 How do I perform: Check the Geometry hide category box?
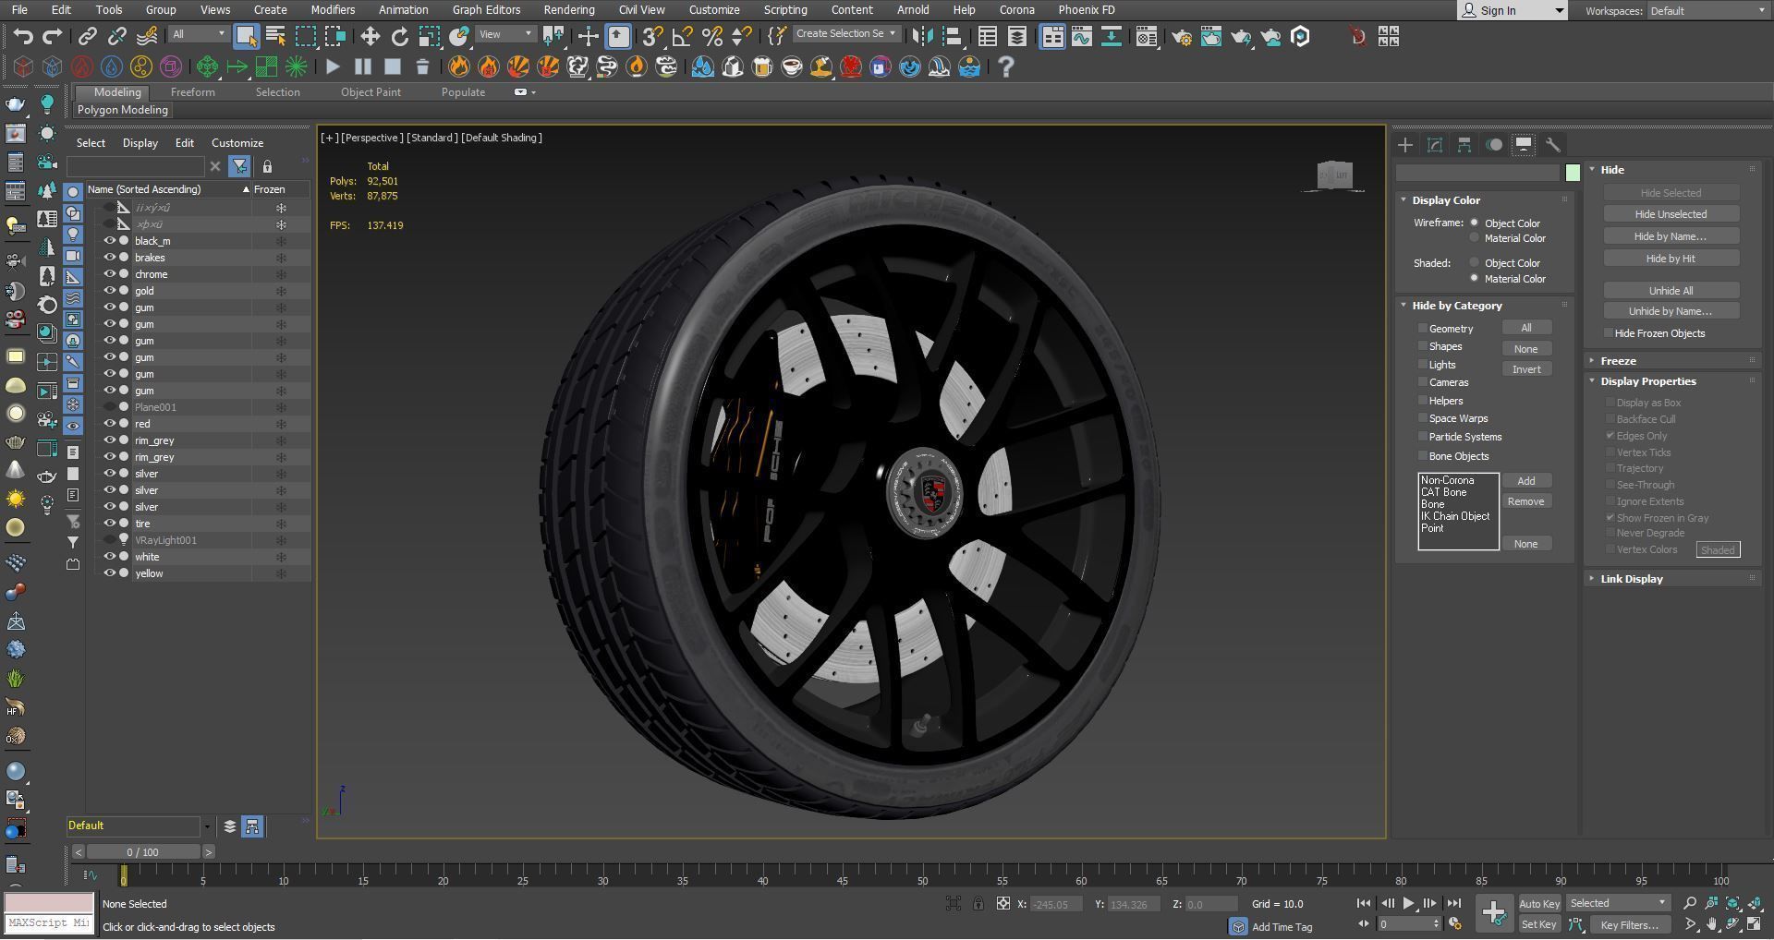pyautogui.click(x=1423, y=329)
